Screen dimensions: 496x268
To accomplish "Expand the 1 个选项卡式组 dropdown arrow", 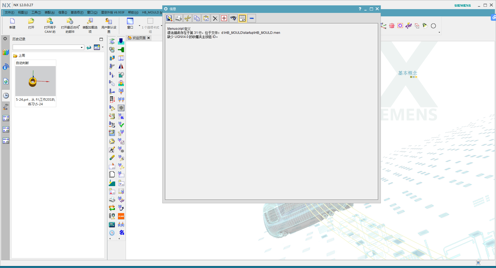I will pyautogui.click(x=161, y=26).
